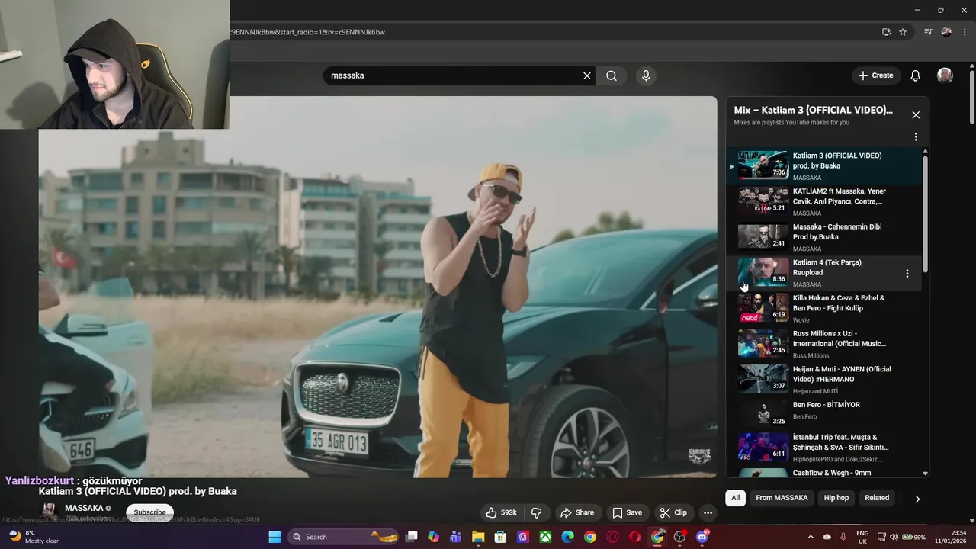Screen dimensions: 976x549
Task: Open options for Katliam 4 playlist item
Action: tap(907, 273)
